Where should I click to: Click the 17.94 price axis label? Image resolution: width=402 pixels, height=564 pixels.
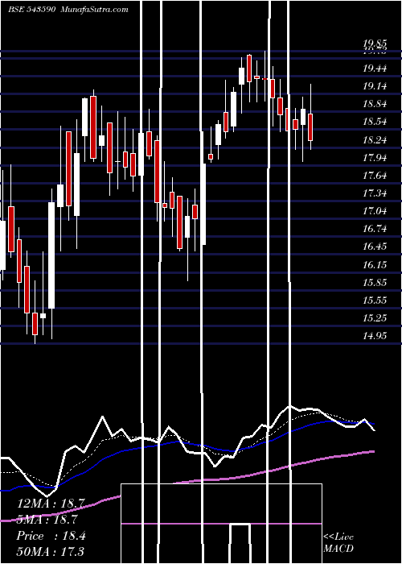click(375, 157)
